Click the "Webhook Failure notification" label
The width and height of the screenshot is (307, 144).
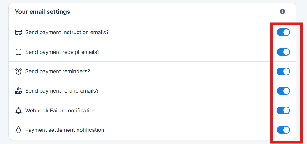point(60,111)
